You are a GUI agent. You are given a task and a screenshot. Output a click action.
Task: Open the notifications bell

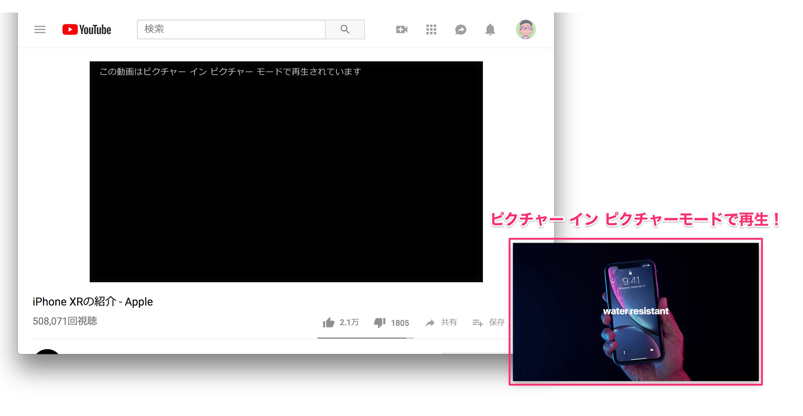(x=490, y=29)
